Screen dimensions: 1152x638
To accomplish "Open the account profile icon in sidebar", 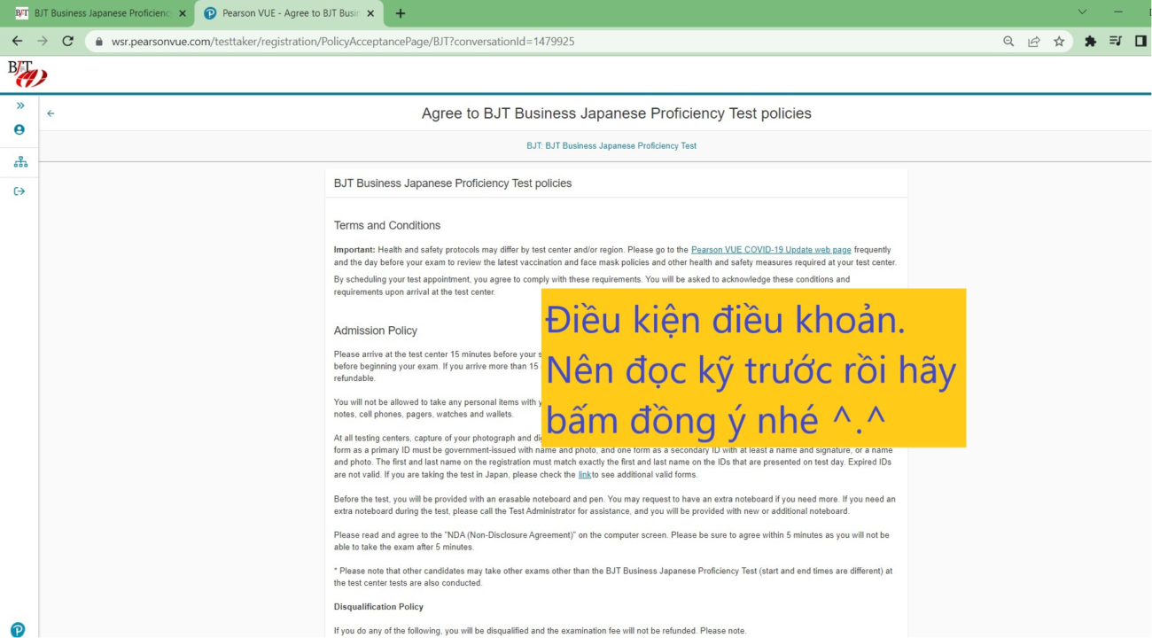I will tap(19, 129).
